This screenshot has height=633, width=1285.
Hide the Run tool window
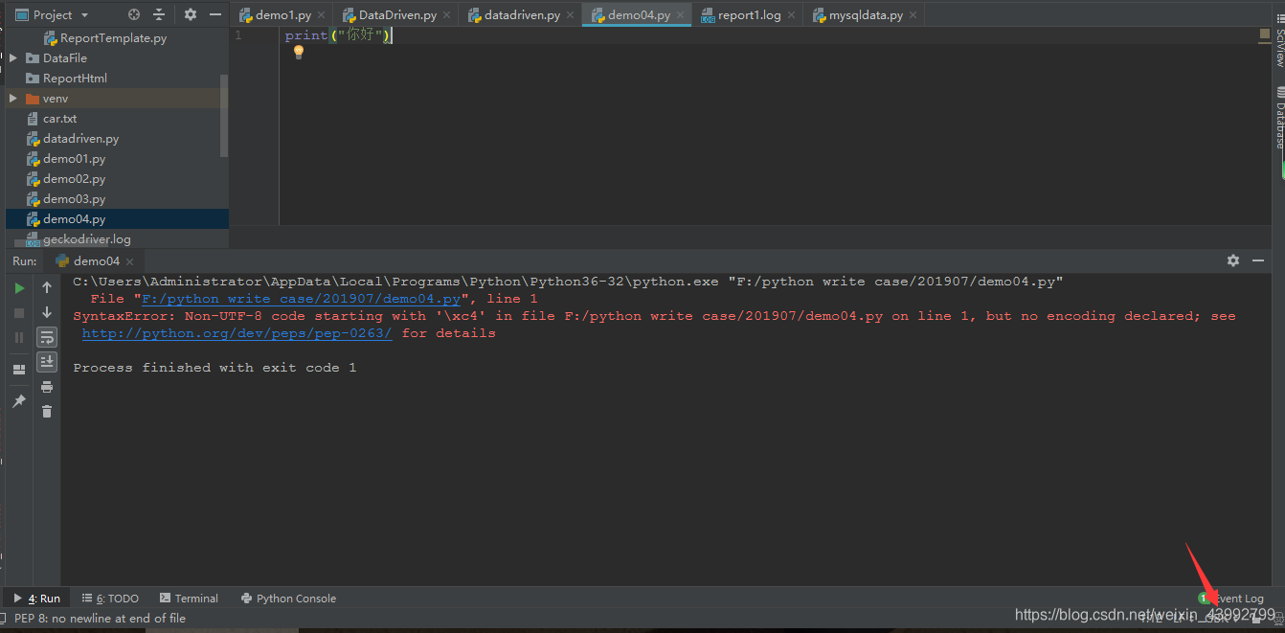coord(1258,260)
